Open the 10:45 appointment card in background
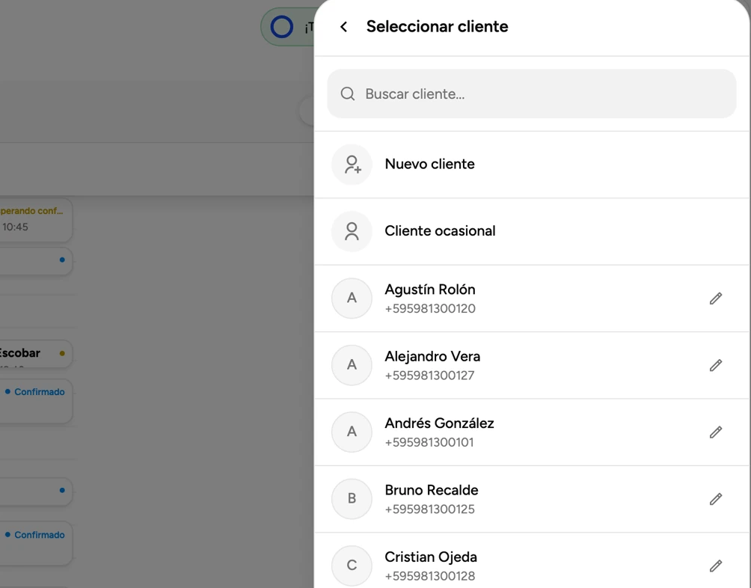 36,220
